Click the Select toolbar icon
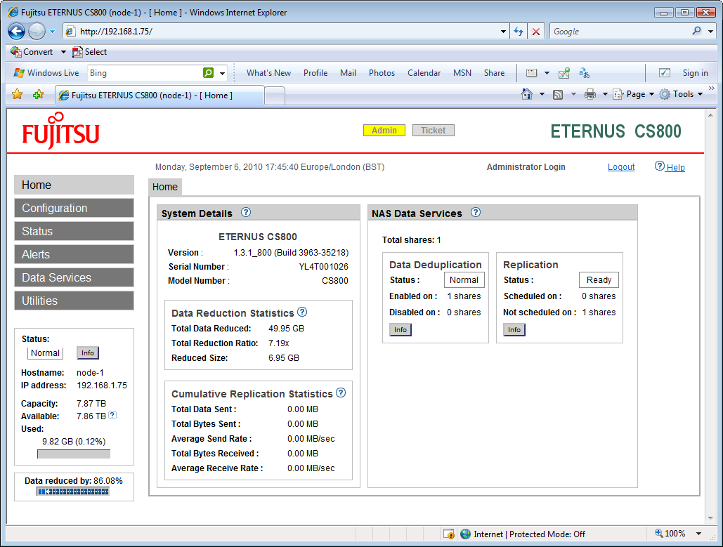The width and height of the screenshot is (723, 547). [77, 52]
